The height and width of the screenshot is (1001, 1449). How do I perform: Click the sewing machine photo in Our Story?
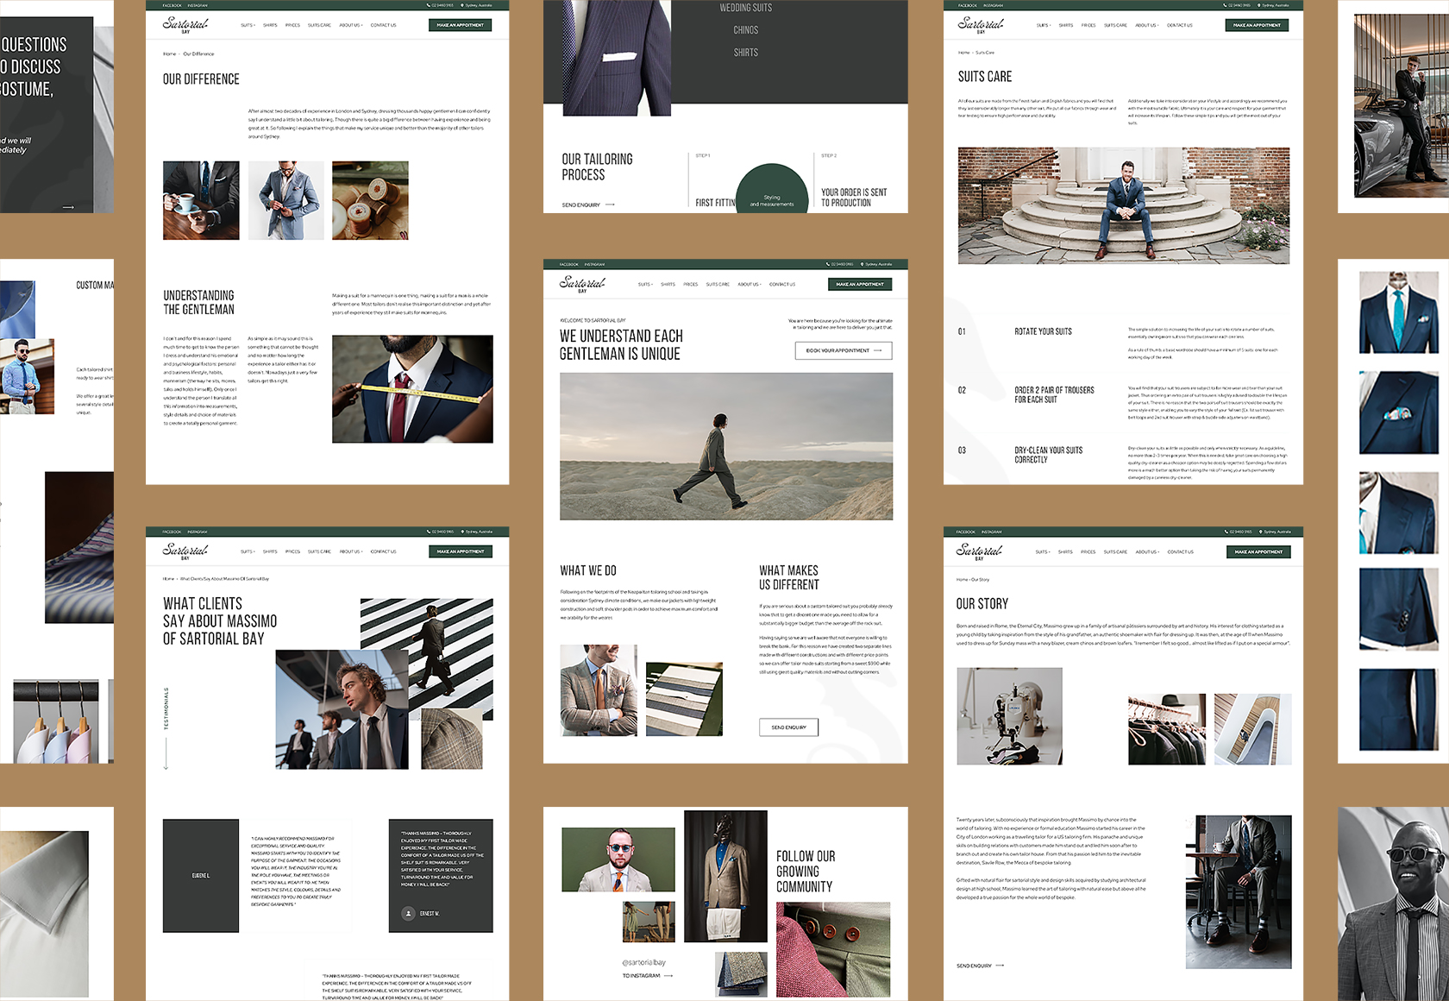click(1009, 715)
